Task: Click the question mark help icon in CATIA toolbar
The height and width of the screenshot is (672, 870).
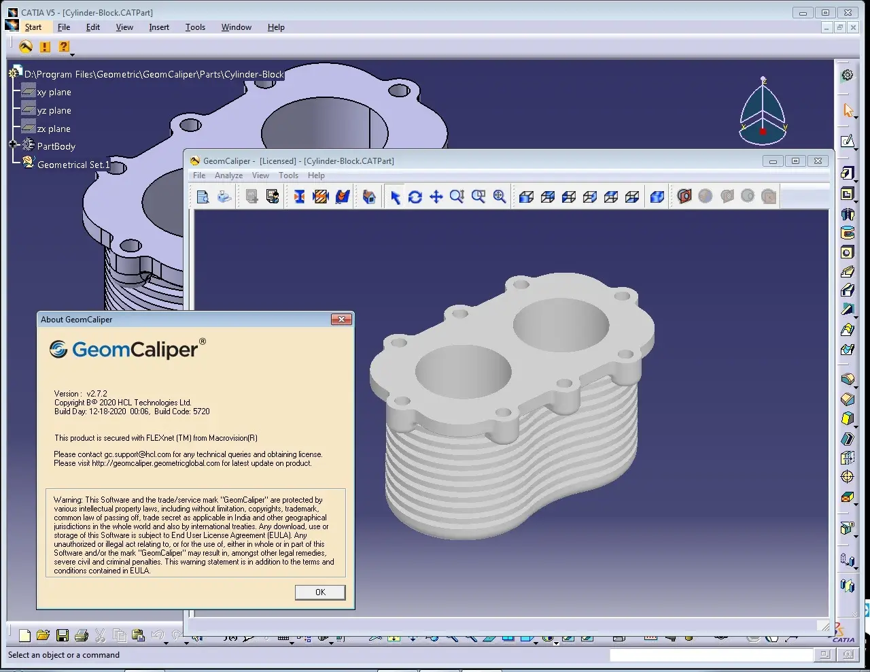Action: click(63, 46)
